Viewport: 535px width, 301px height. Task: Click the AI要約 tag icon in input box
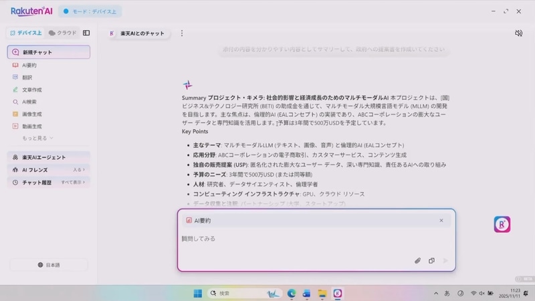[189, 221]
